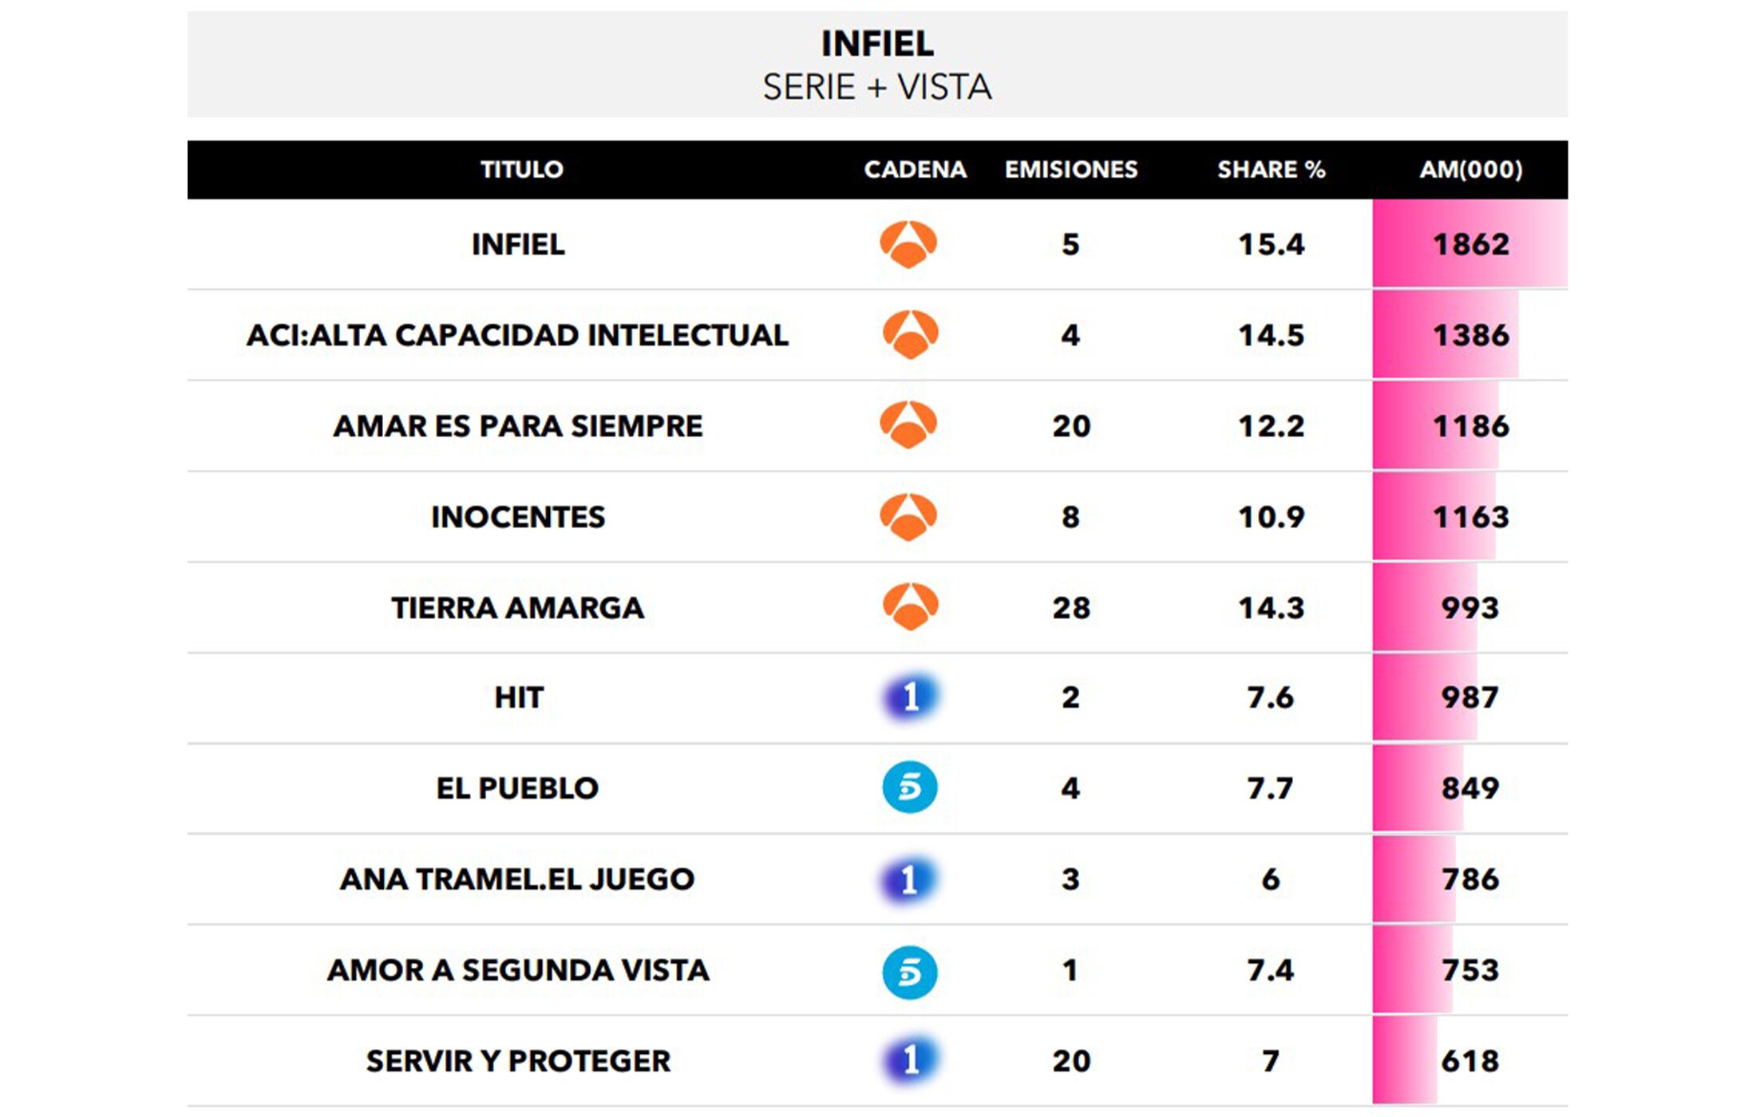Select the TIERRA AMARGA title text
1756x1117 pixels.
coord(517,608)
